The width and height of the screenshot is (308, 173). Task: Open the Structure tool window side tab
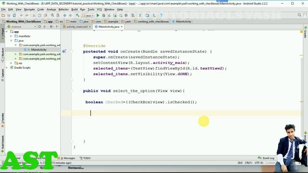tap(2, 55)
